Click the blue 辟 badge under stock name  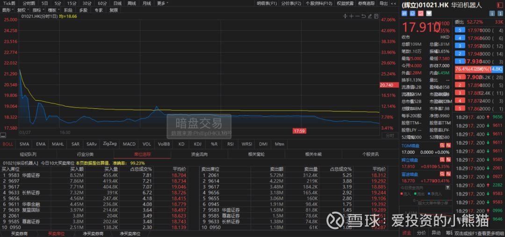pos(404,14)
